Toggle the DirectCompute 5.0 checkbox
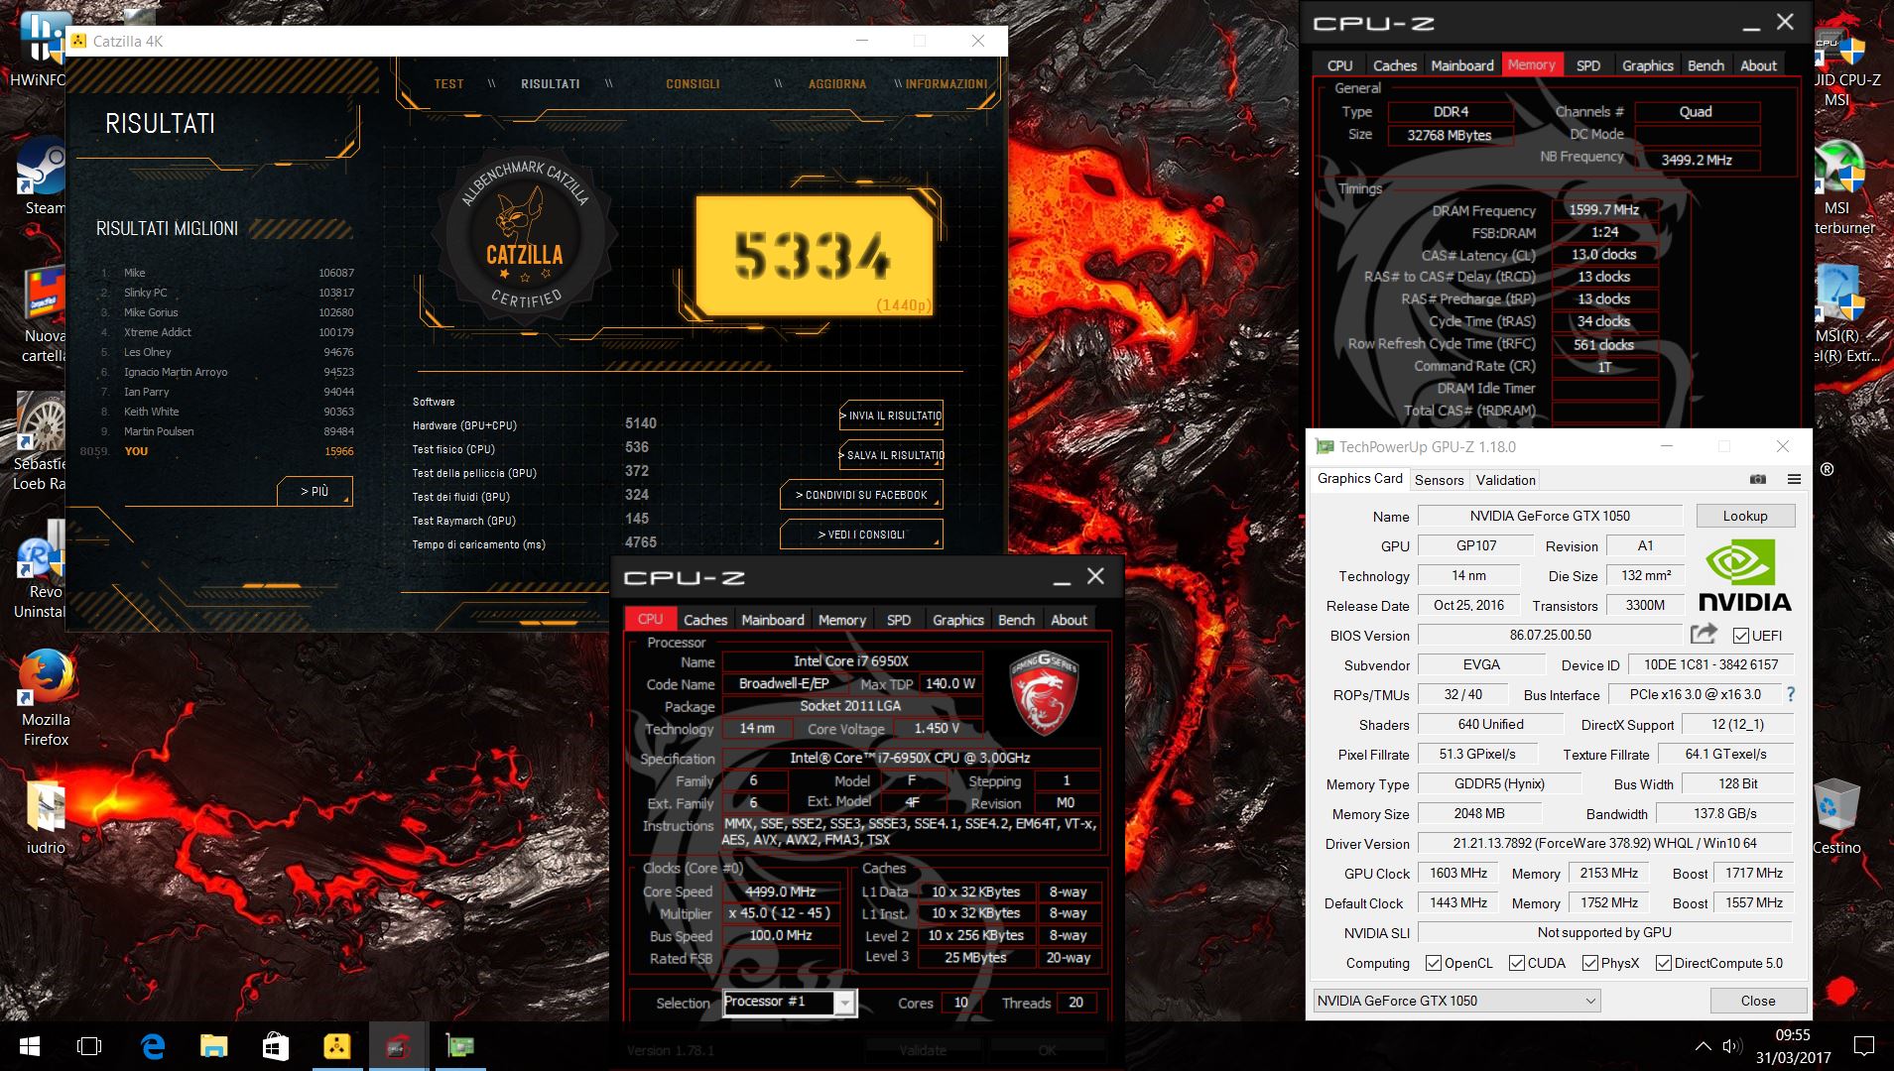 [x=1664, y=963]
